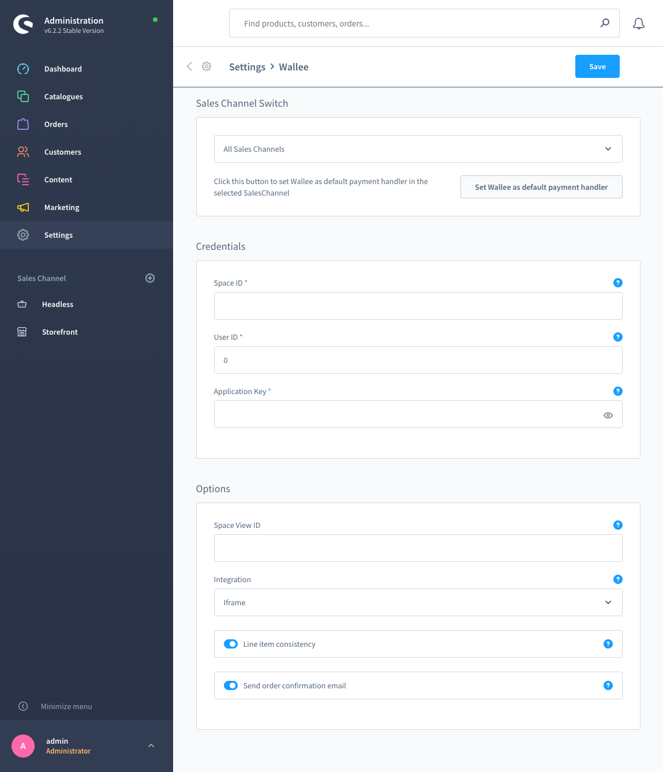Open the Dashboard from the sidebar
The image size is (663, 772).
pyautogui.click(x=23, y=69)
